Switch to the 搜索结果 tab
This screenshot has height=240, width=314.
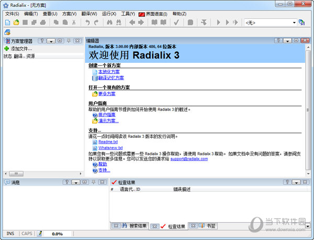(x=130, y=226)
